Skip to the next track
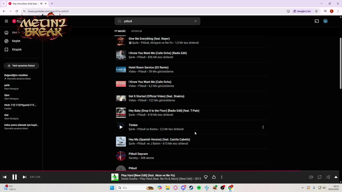This screenshot has width=342, height=192. (24, 177)
